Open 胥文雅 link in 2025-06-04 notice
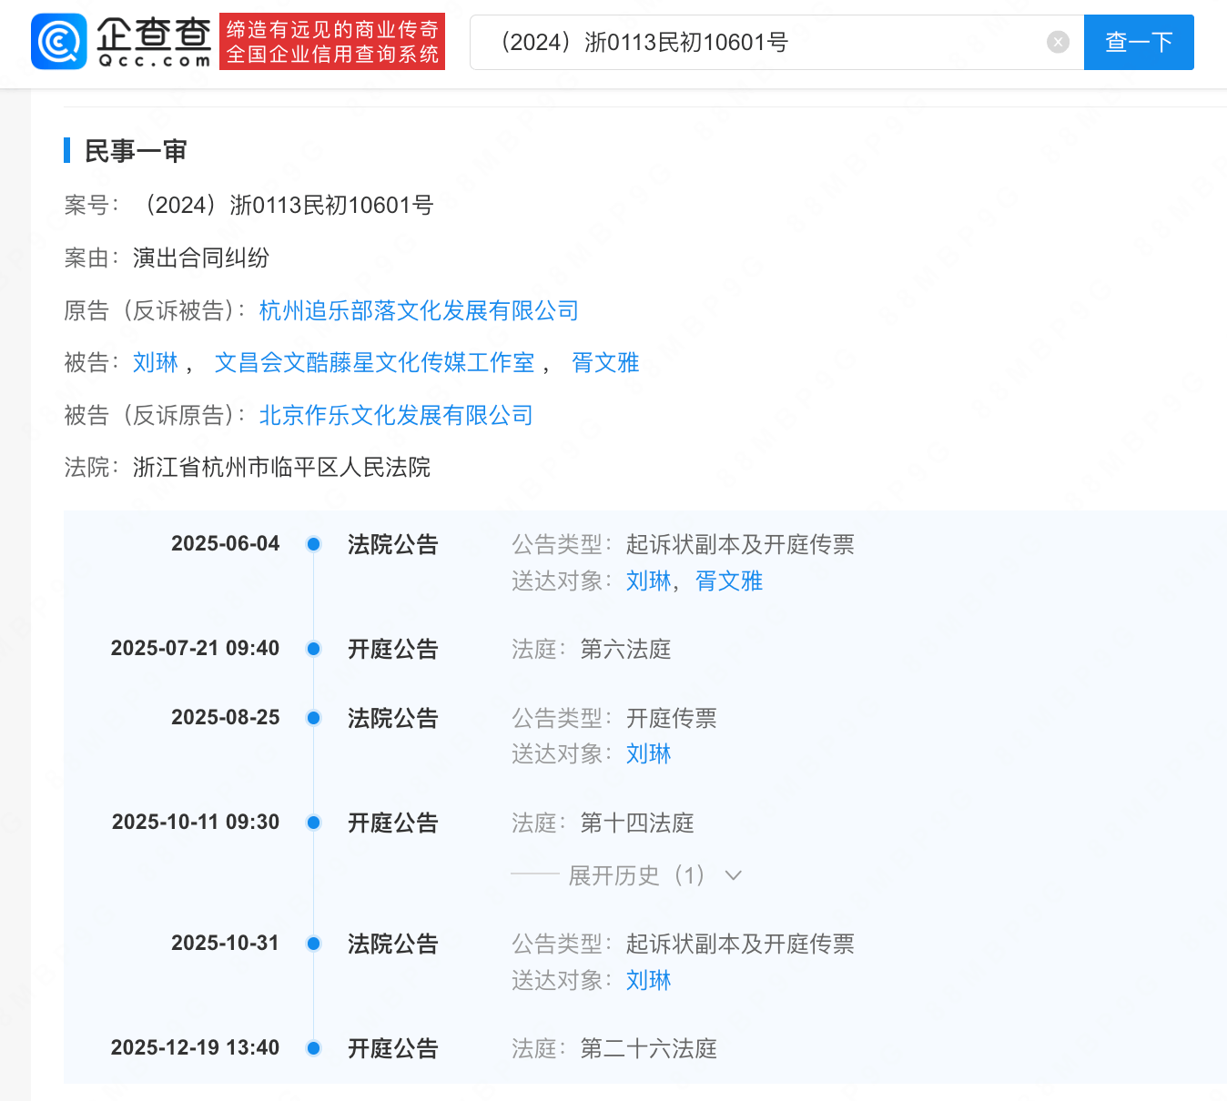The width and height of the screenshot is (1227, 1101). [x=728, y=581]
